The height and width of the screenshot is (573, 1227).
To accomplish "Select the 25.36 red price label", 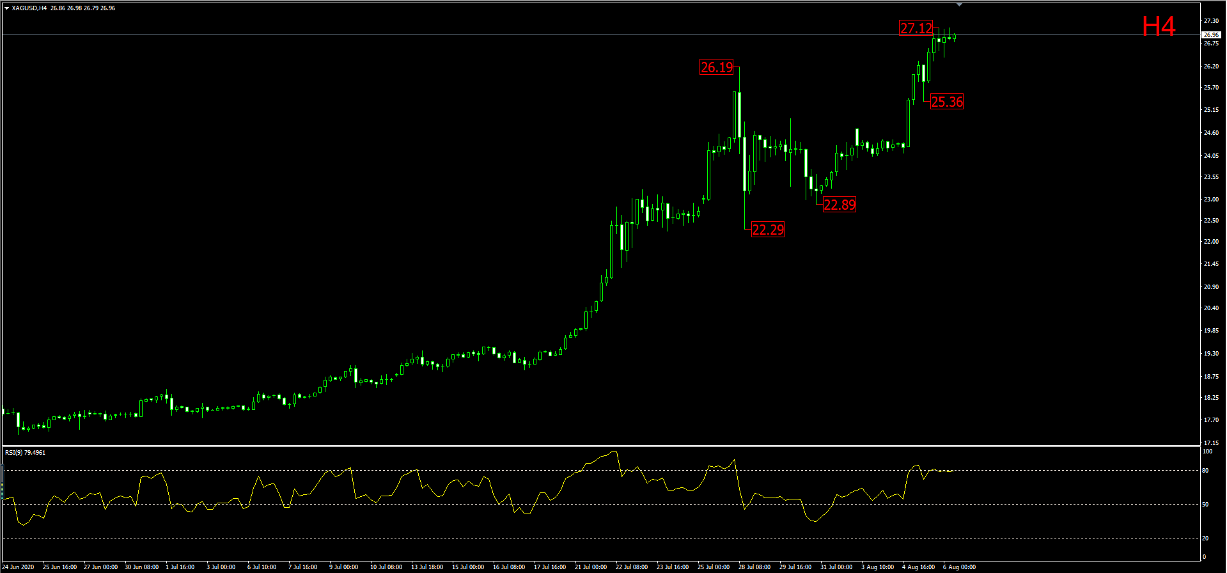I will [947, 102].
